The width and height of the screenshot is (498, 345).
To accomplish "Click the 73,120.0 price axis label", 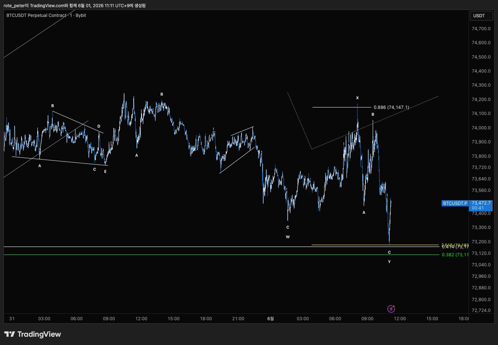I will [481, 253].
